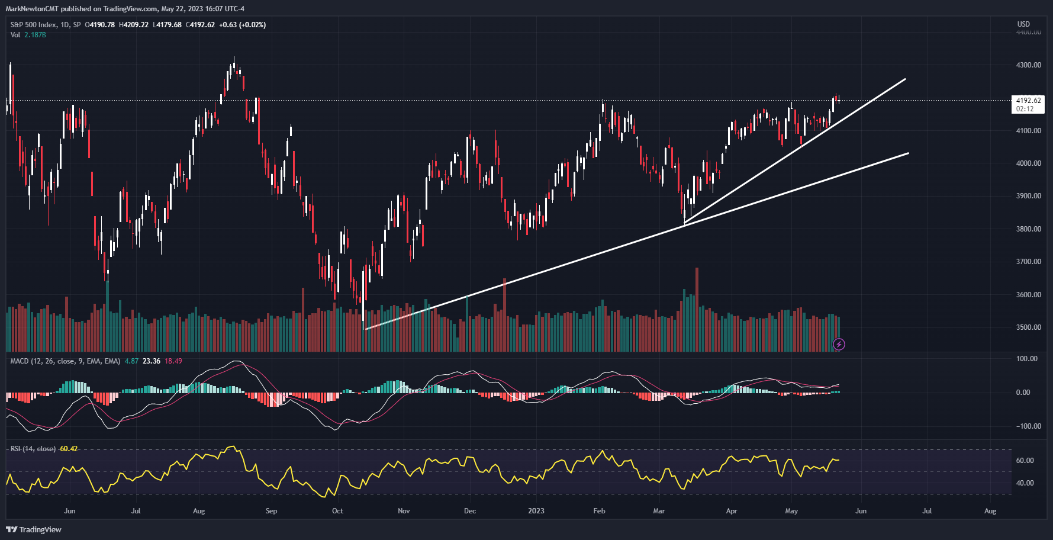
Task: Click the 3500.00 price axis label
Action: (x=1028, y=327)
